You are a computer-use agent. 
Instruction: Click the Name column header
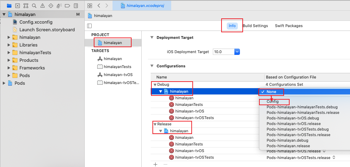[161, 77]
